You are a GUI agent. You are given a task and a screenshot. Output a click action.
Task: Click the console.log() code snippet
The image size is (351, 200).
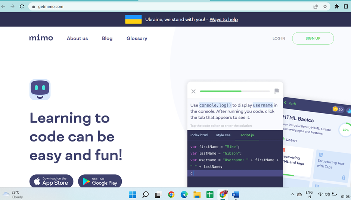pos(215,105)
